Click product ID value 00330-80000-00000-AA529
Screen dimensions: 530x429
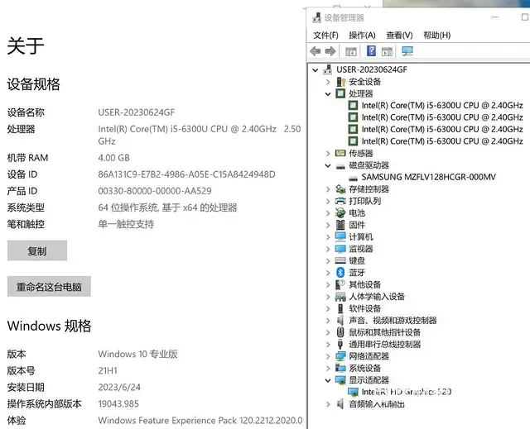click(x=155, y=191)
